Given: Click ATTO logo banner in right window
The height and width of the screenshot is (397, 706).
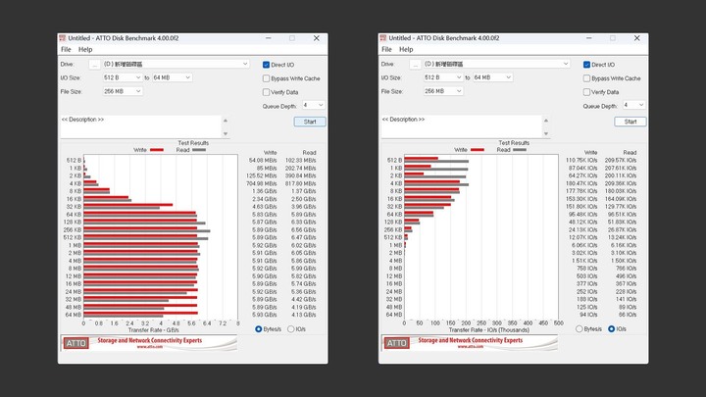Looking at the screenshot, I should pyautogui.click(x=396, y=343).
